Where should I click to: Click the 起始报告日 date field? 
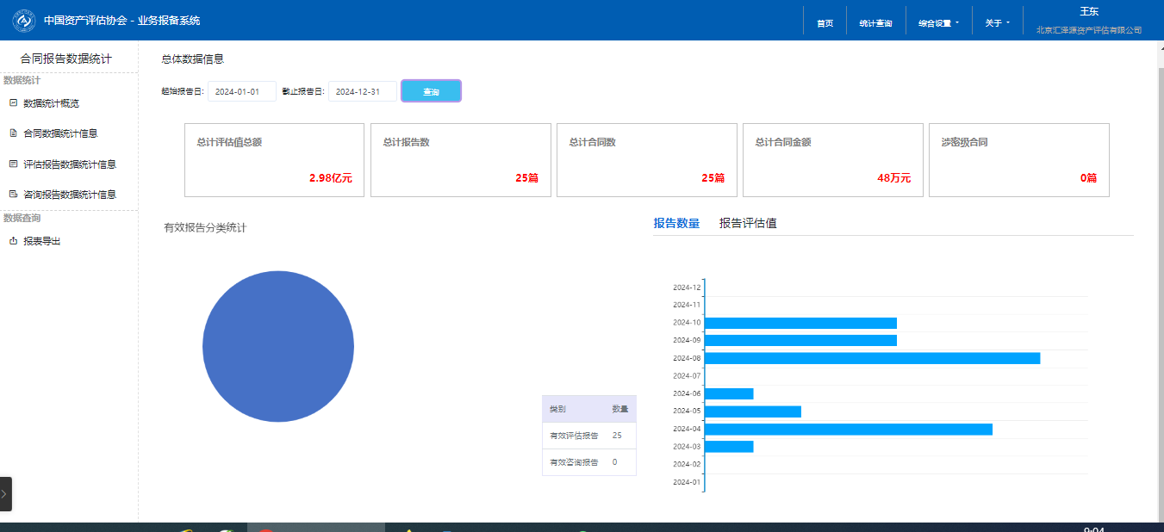tap(241, 91)
